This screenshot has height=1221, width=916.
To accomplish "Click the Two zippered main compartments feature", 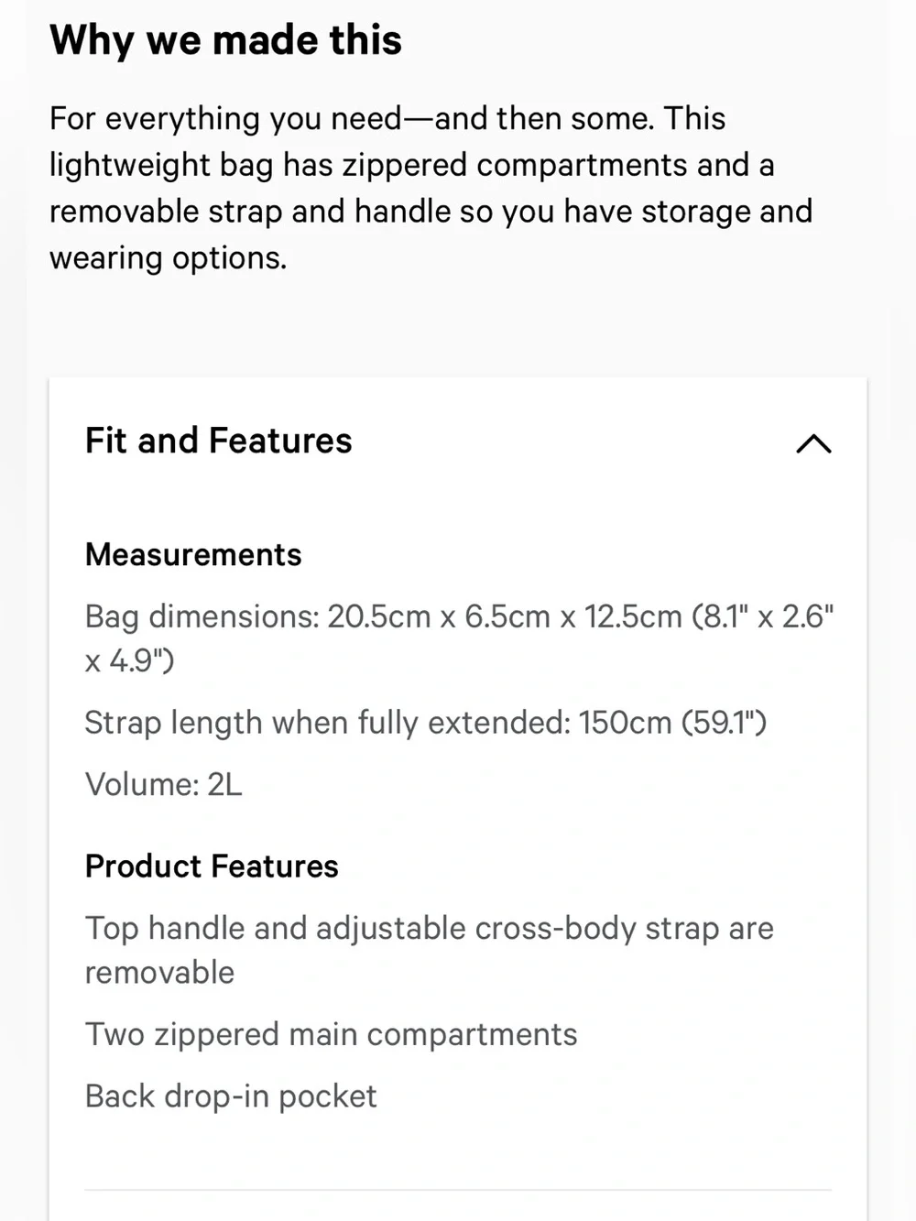I will click(332, 1035).
